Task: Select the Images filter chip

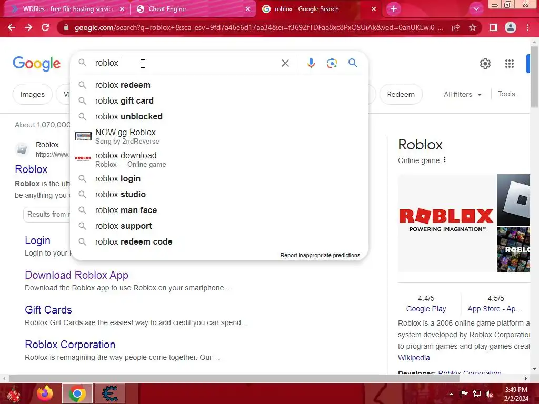Action: tap(32, 94)
